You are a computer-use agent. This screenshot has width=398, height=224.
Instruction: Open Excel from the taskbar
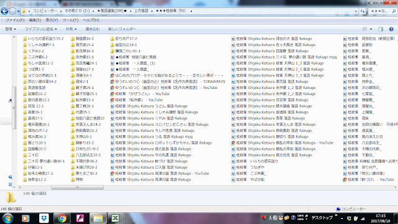click(116, 218)
